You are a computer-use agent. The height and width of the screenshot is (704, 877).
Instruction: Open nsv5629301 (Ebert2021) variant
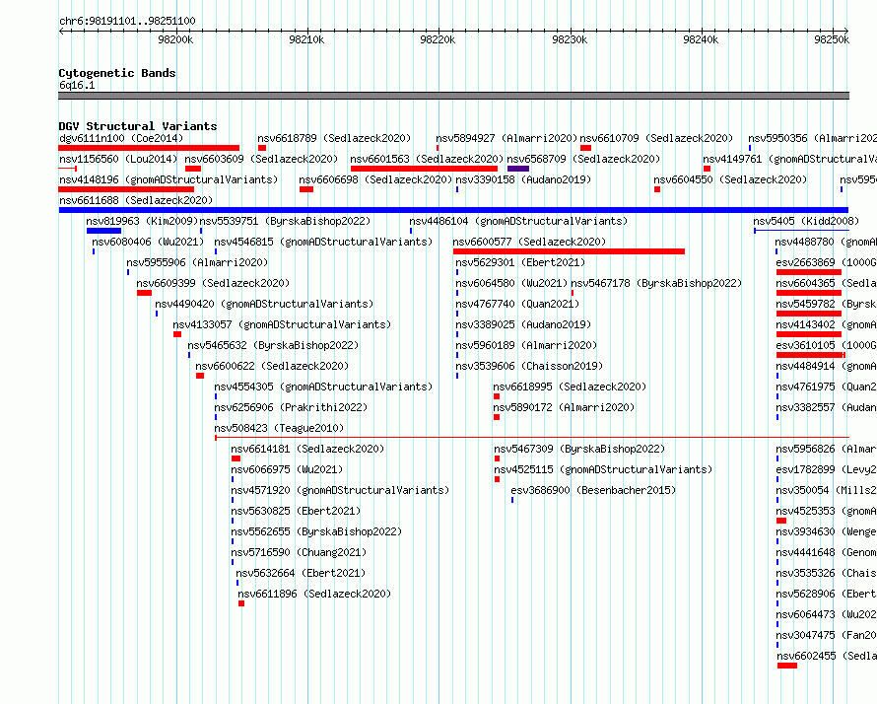click(x=520, y=262)
